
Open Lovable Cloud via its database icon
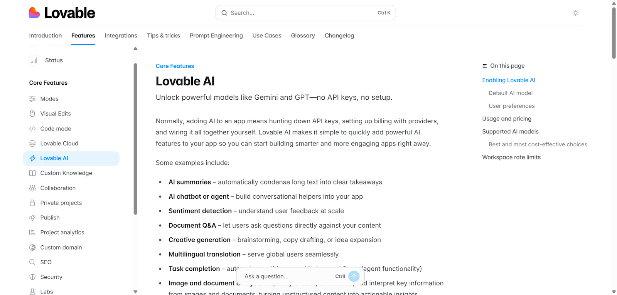pyautogui.click(x=32, y=143)
